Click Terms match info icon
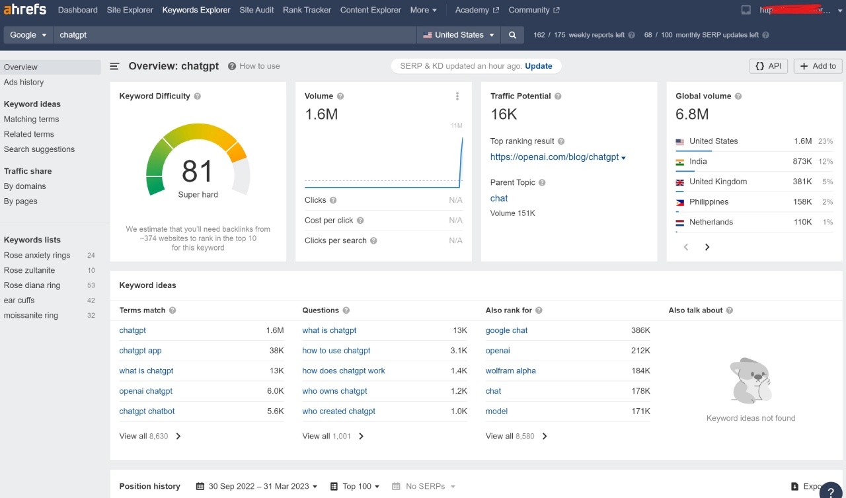The height and width of the screenshot is (498, 846). click(173, 310)
